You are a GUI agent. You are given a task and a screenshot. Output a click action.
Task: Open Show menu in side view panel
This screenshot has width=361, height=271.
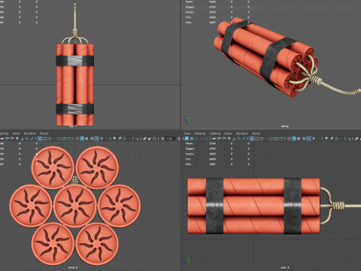pyautogui.click(x=228, y=133)
